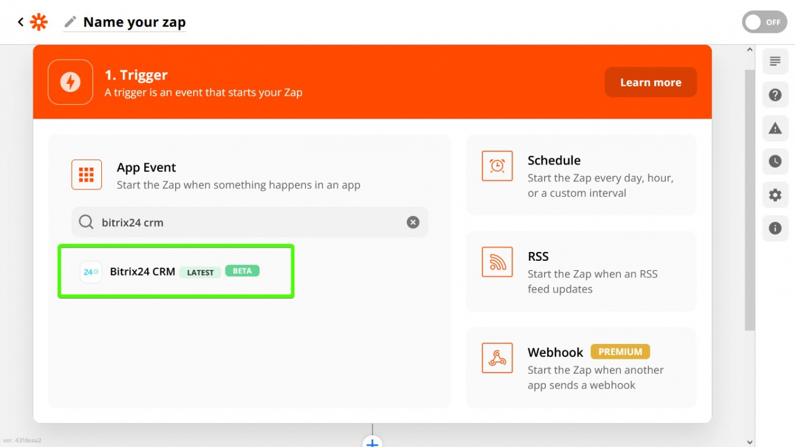Edit the "Name your zap" title
Image resolution: width=795 pixels, height=447 pixels.
pyautogui.click(x=134, y=22)
